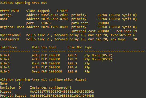Click the 'rem hops 19' text
This screenshot has width=146, height=98.
(126, 31)
